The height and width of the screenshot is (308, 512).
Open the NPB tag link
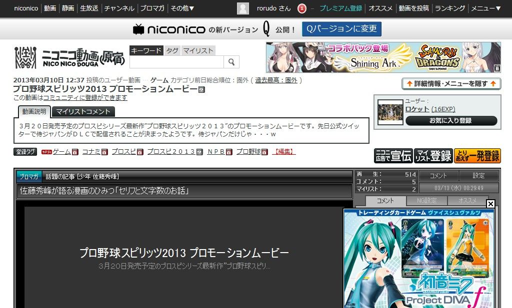(216, 152)
